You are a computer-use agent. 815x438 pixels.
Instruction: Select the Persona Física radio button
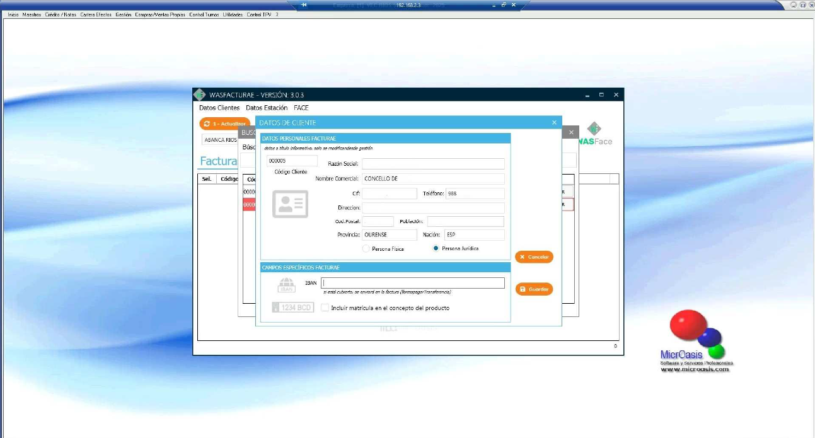pos(366,249)
